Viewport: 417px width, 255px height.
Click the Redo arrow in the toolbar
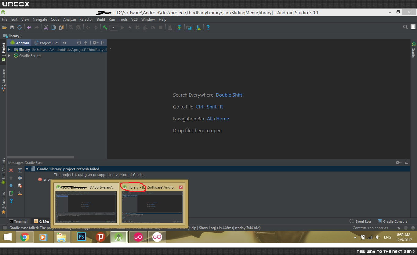pyautogui.click(x=37, y=27)
